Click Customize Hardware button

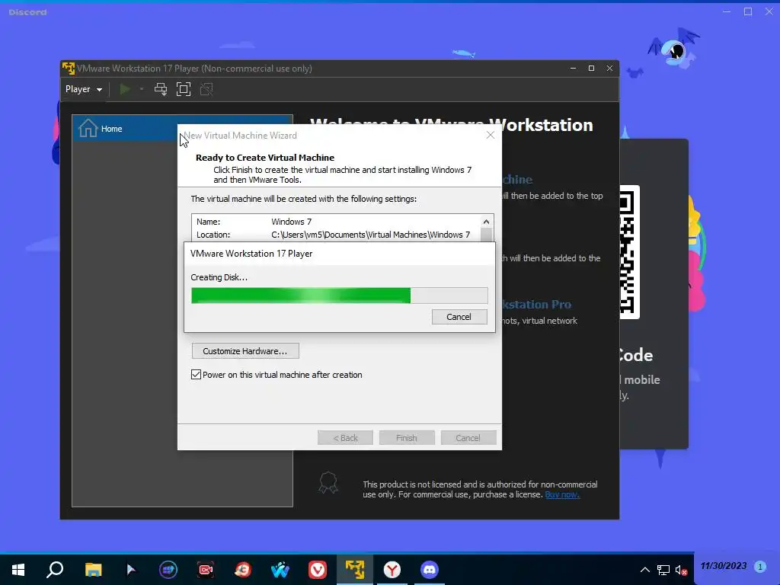tap(245, 351)
